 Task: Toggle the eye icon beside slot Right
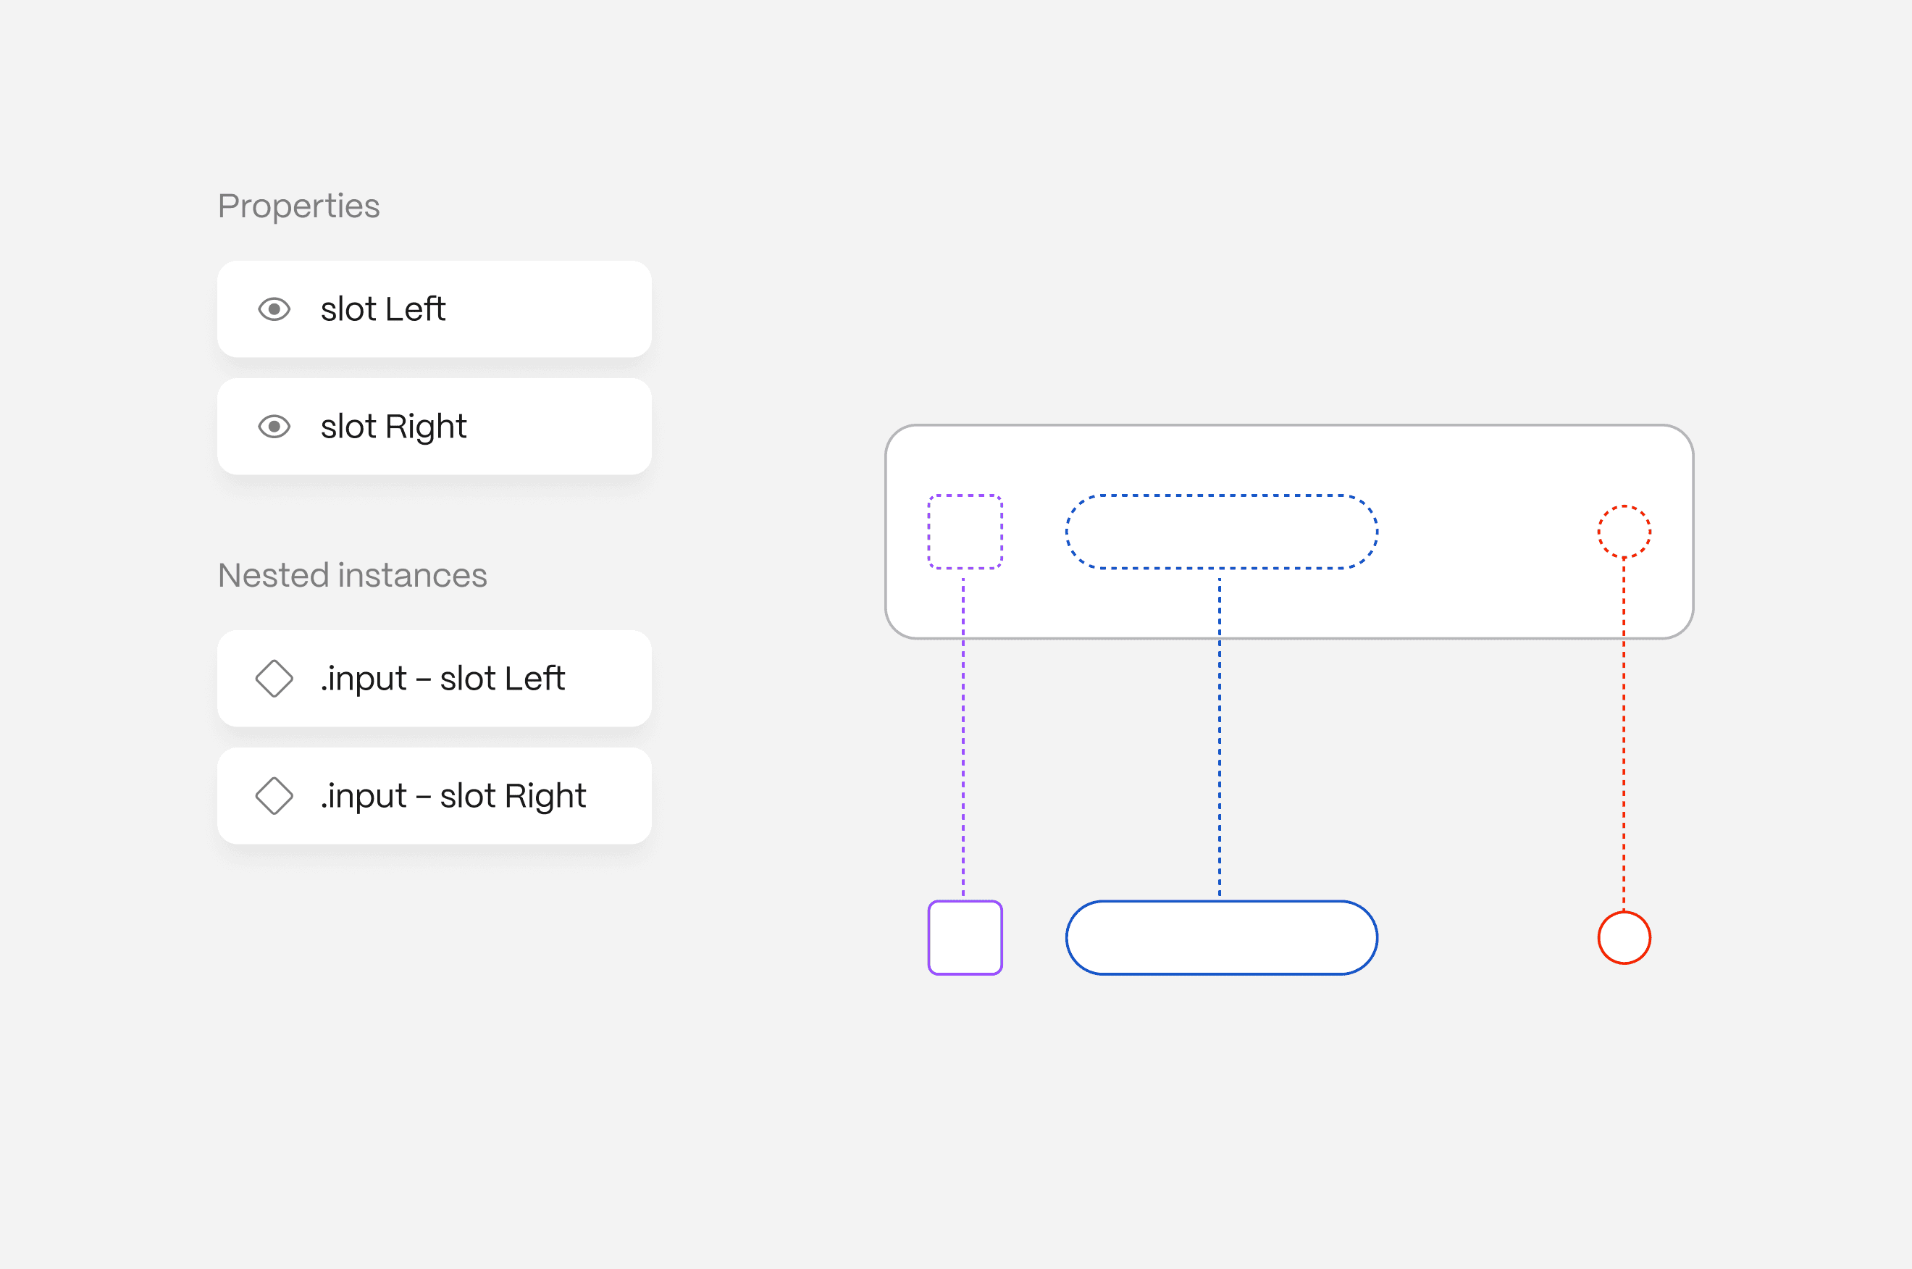(x=274, y=427)
